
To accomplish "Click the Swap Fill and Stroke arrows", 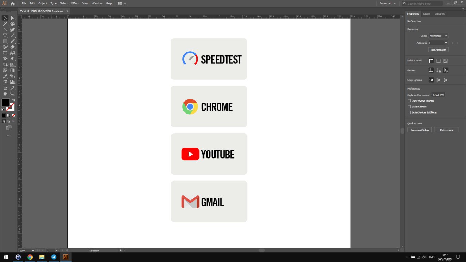I will [x=13, y=100].
